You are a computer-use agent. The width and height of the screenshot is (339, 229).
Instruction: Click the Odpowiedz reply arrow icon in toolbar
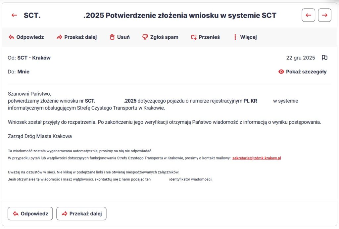click(x=11, y=37)
